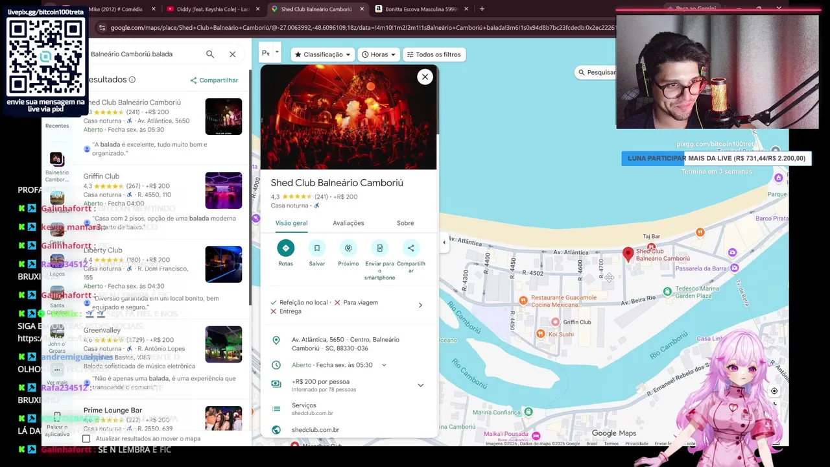830x467 pixels.
Task: Select the Passarela da Barra camera pin
Action: tap(734, 268)
